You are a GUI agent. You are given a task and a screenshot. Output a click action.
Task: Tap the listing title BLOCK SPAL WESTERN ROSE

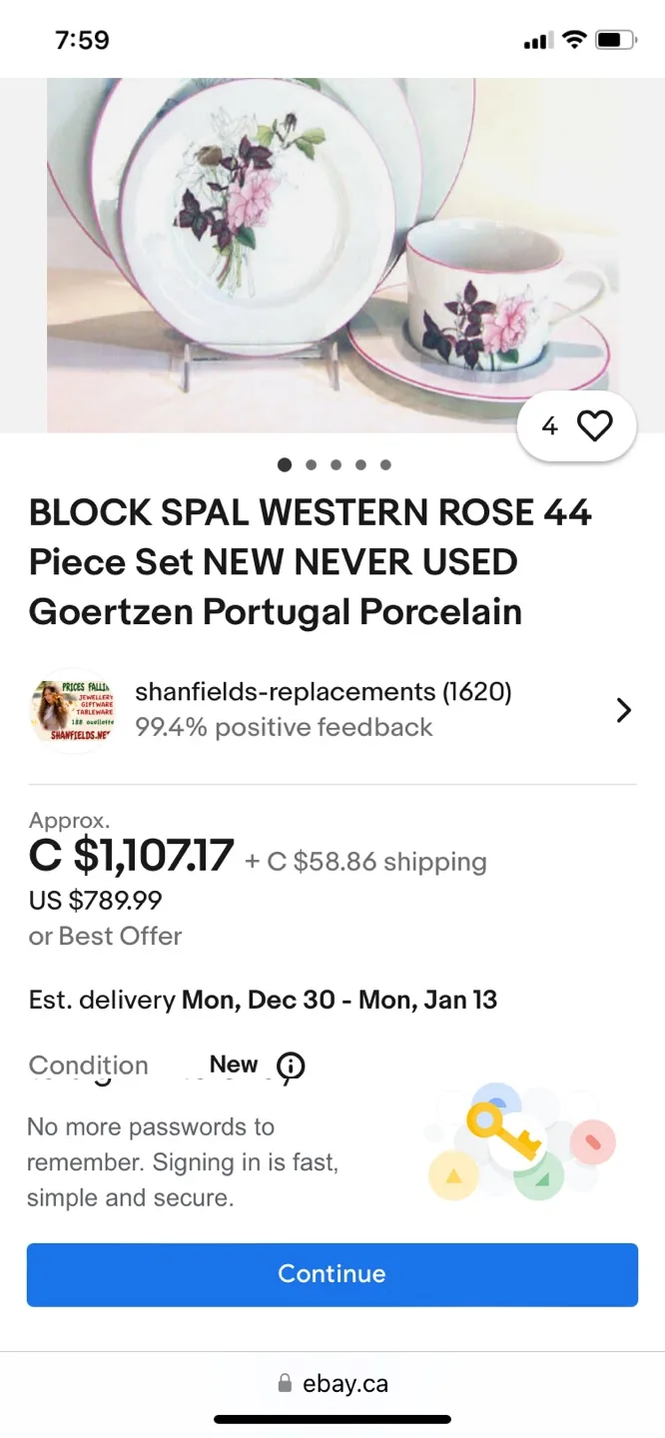[310, 561]
